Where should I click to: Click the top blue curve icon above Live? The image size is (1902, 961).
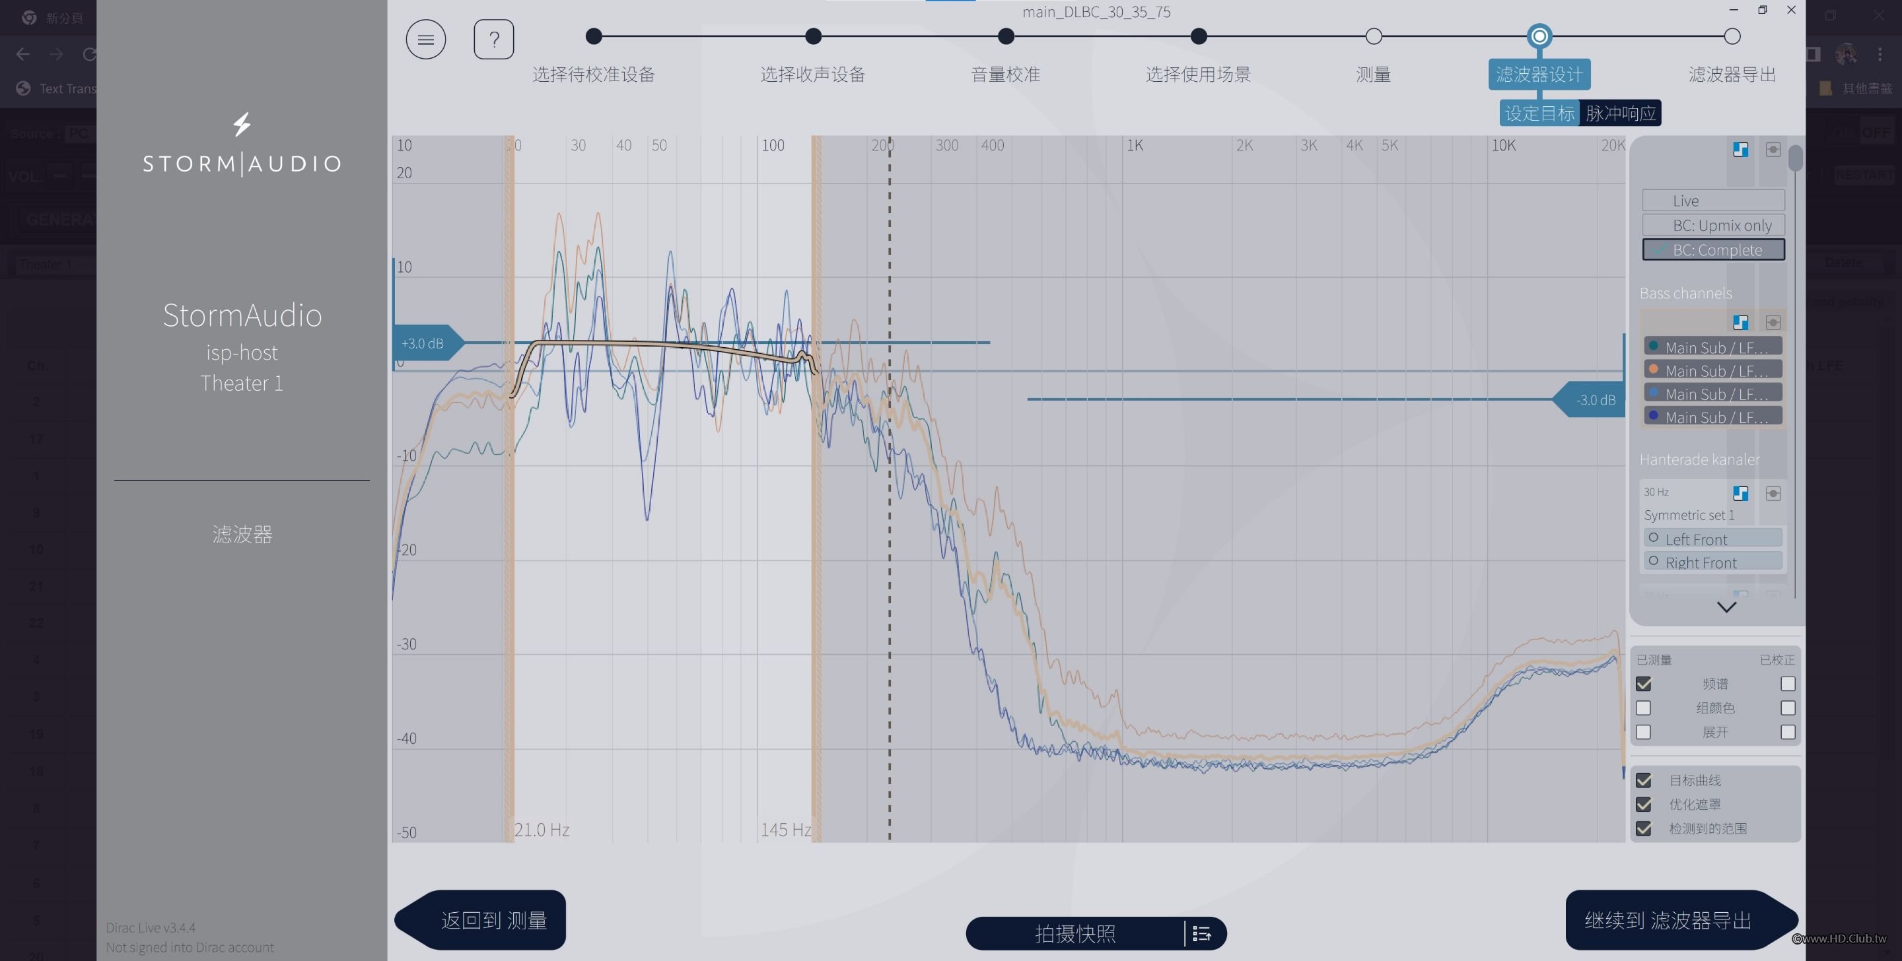pos(1740,150)
